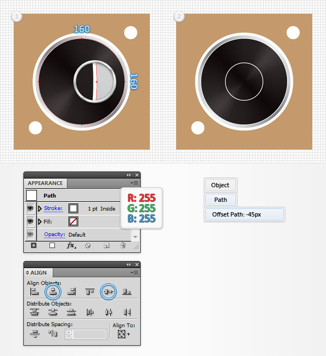Click Horizontal Distribute Right icon
Viewport: 326px width, 356px height.
pyautogui.click(x=127, y=313)
